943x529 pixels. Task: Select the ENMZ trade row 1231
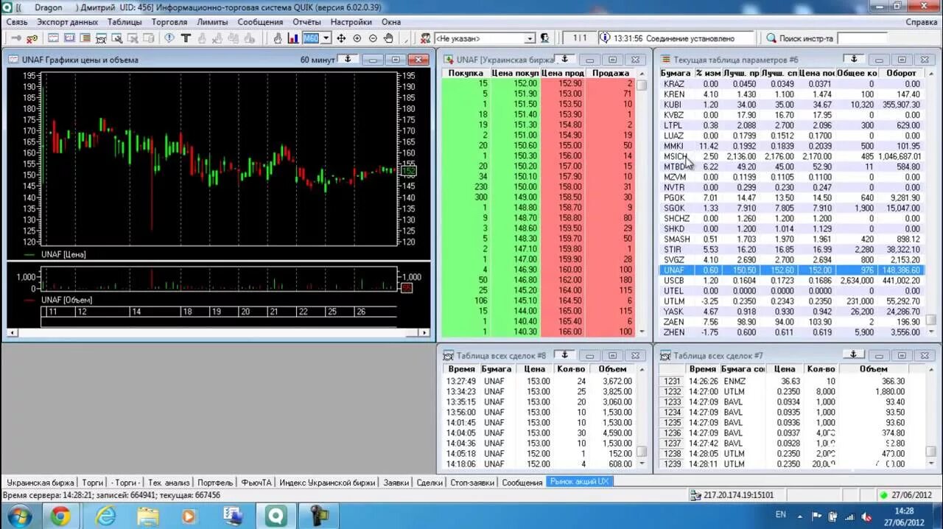791,381
